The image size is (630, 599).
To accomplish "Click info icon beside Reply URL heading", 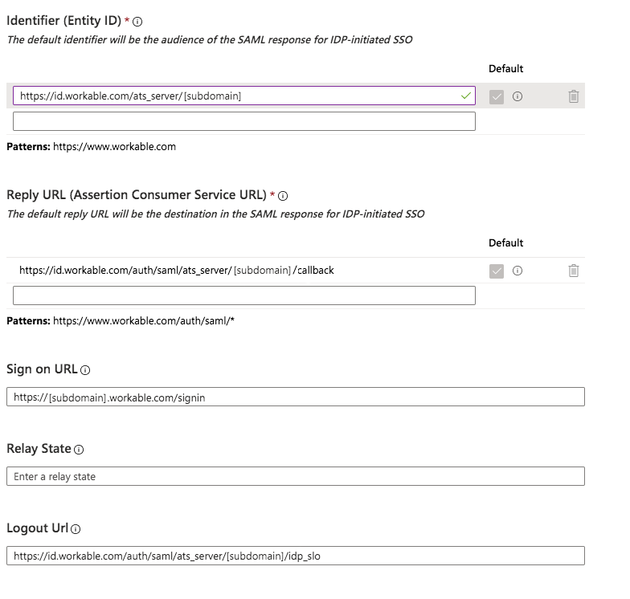I will click(x=283, y=196).
